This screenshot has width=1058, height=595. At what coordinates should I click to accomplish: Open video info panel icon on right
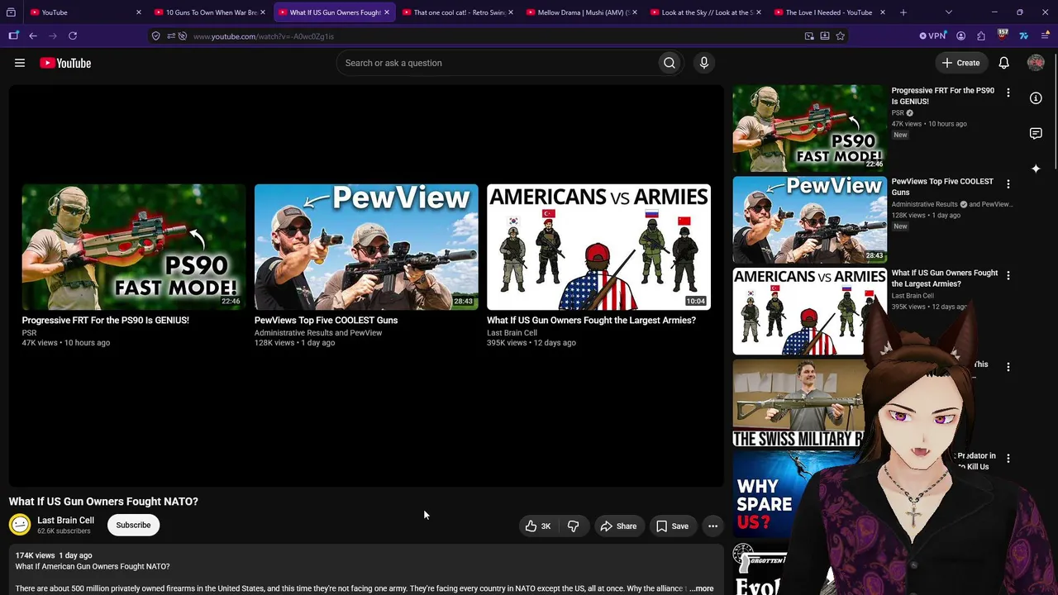tap(1036, 98)
